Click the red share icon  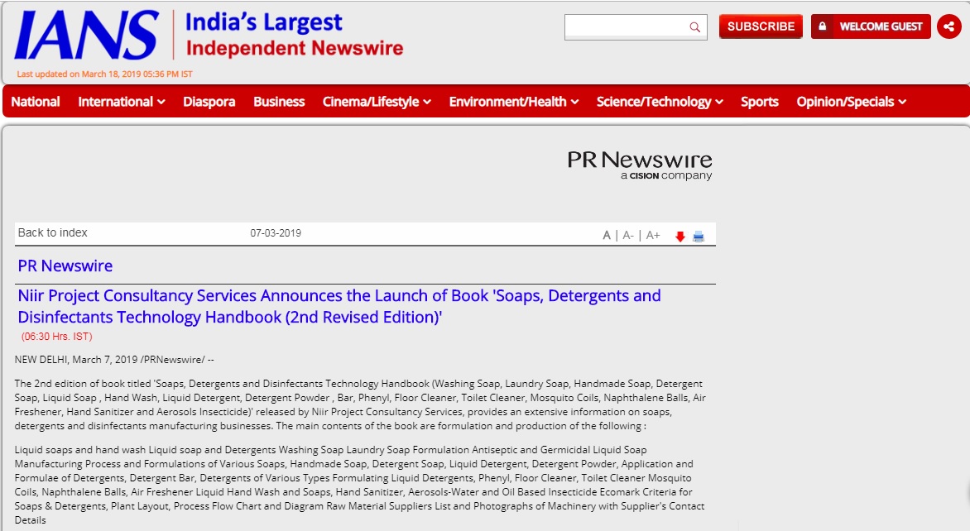coord(949,26)
